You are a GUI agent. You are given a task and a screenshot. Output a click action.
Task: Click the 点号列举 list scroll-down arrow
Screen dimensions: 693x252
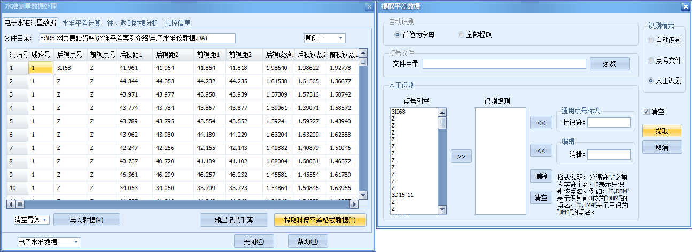pyautogui.click(x=442, y=210)
